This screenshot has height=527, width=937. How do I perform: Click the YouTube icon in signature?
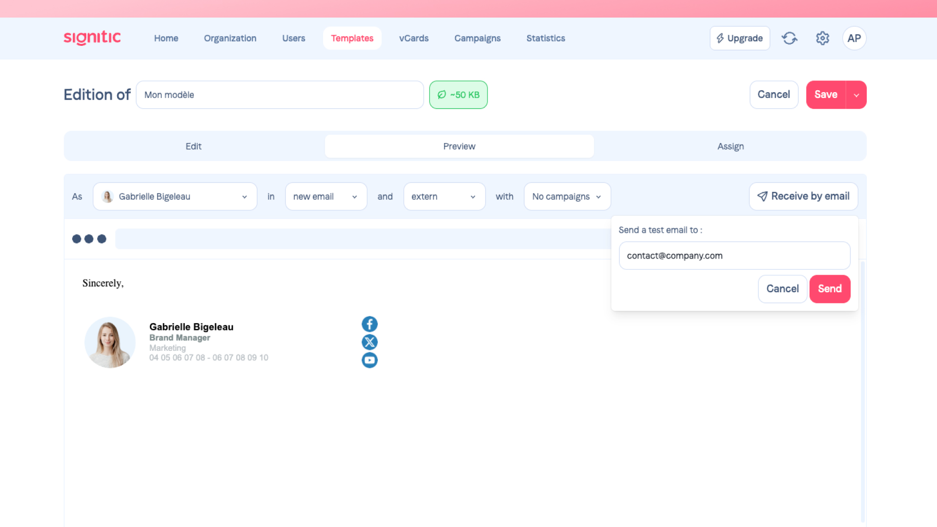click(369, 360)
